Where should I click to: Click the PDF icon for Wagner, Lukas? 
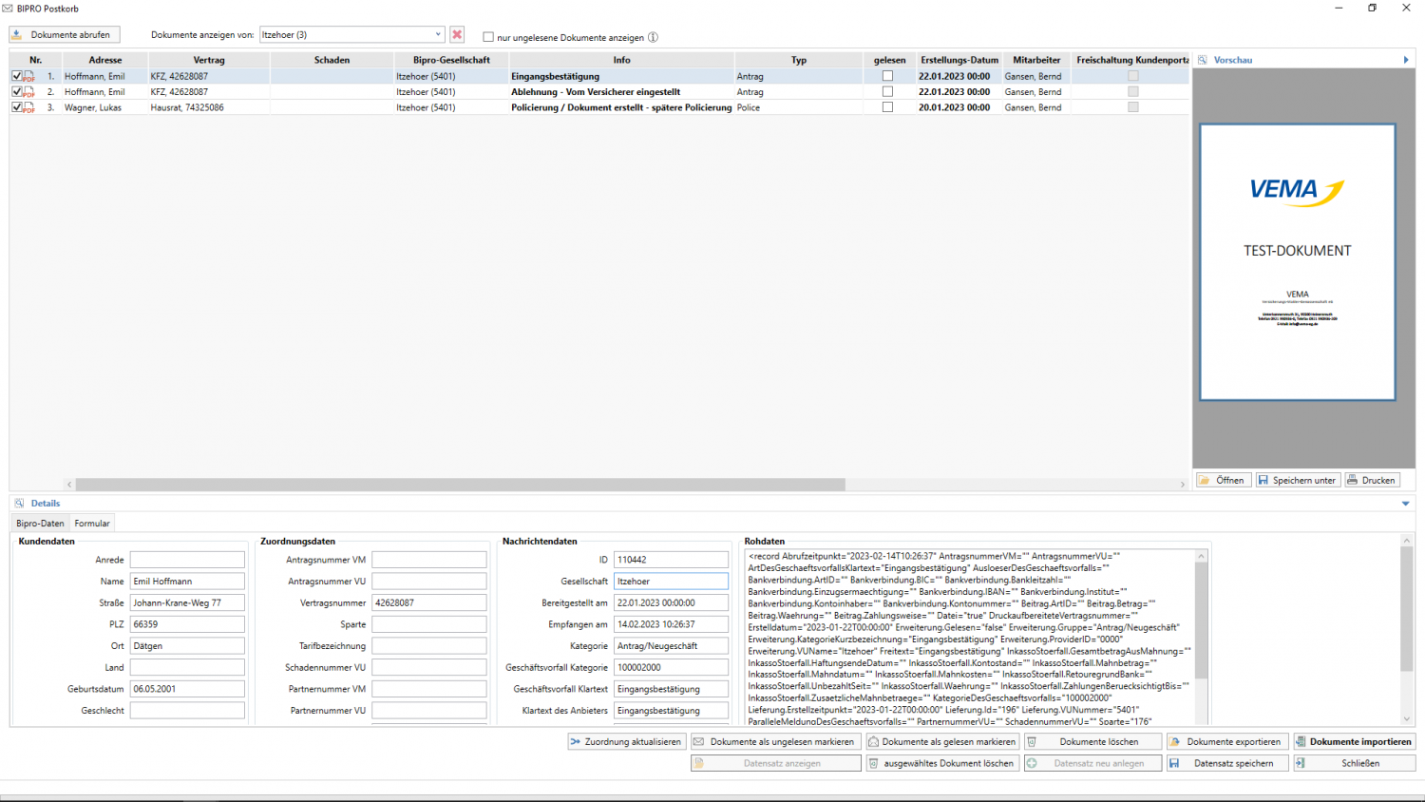29,108
